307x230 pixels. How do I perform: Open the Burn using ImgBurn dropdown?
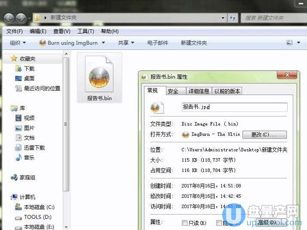72,43
